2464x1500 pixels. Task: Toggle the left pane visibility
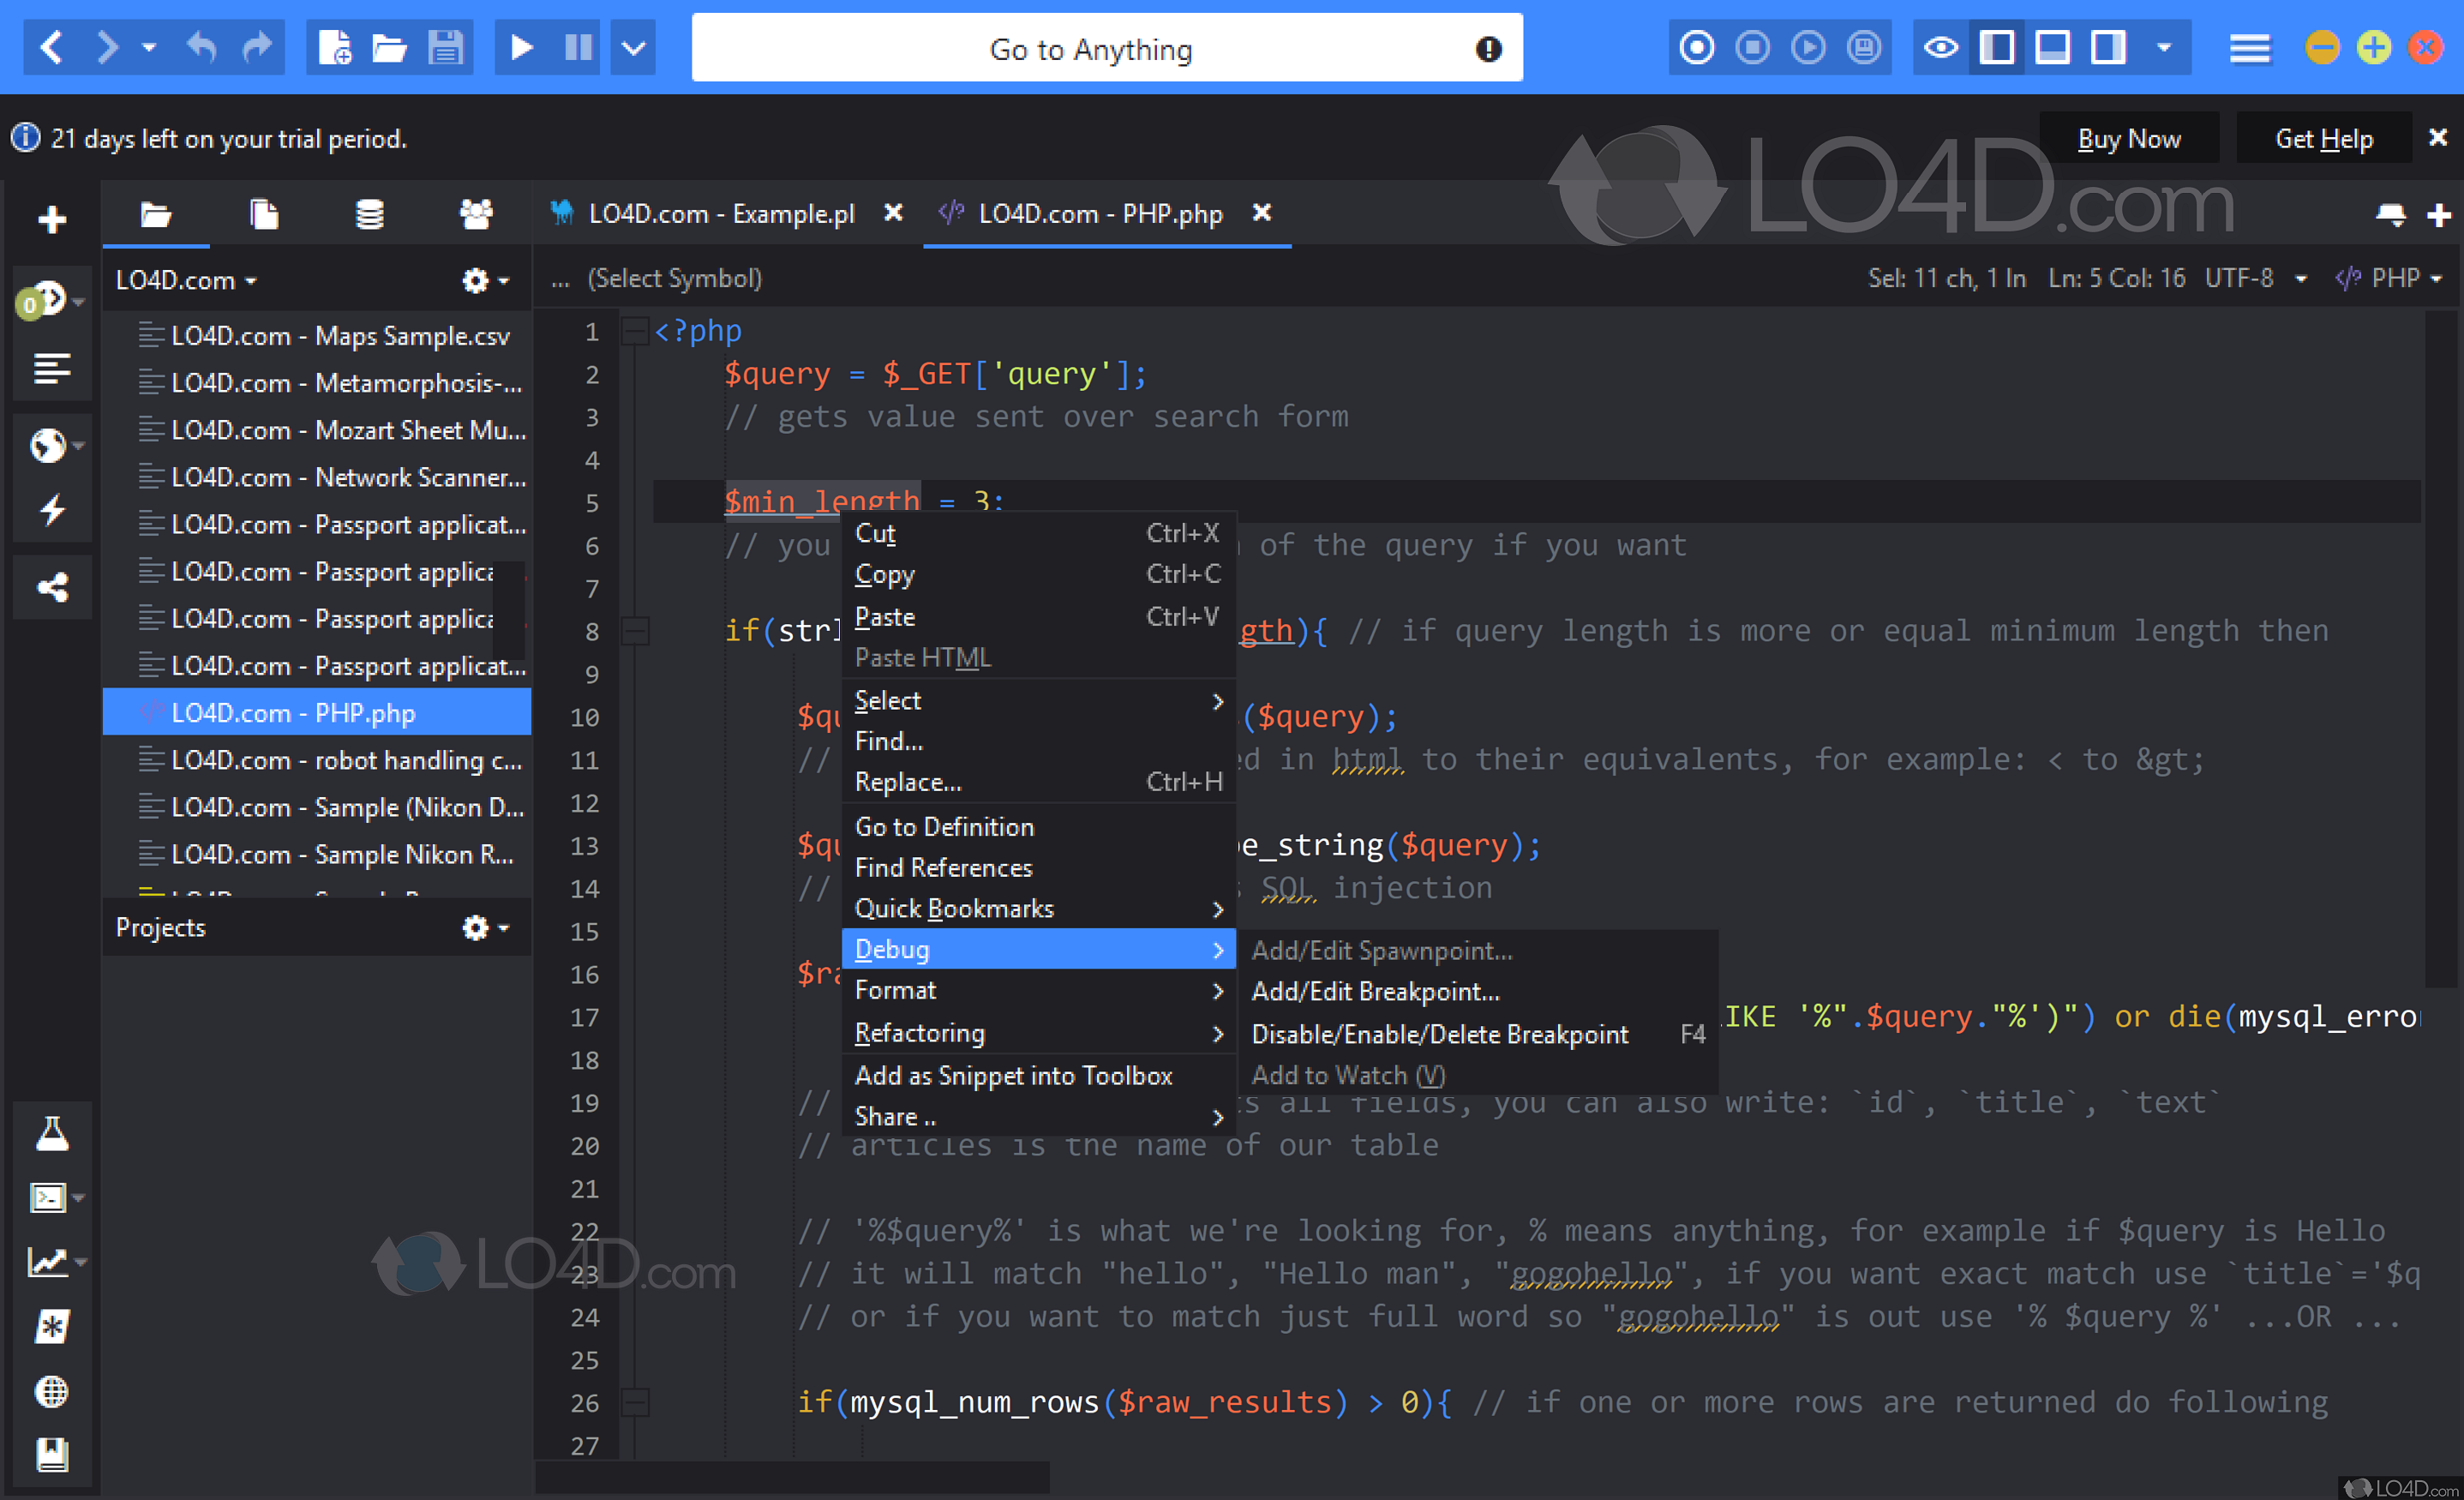pyautogui.click(x=1996, y=47)
